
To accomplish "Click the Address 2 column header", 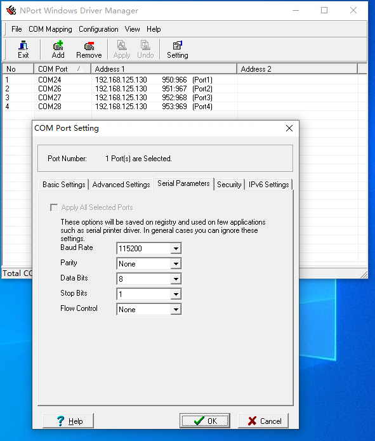I will tap(298, 69).
